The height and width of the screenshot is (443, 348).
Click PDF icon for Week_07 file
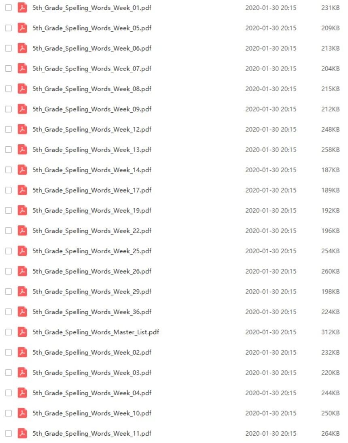point(22,68)
